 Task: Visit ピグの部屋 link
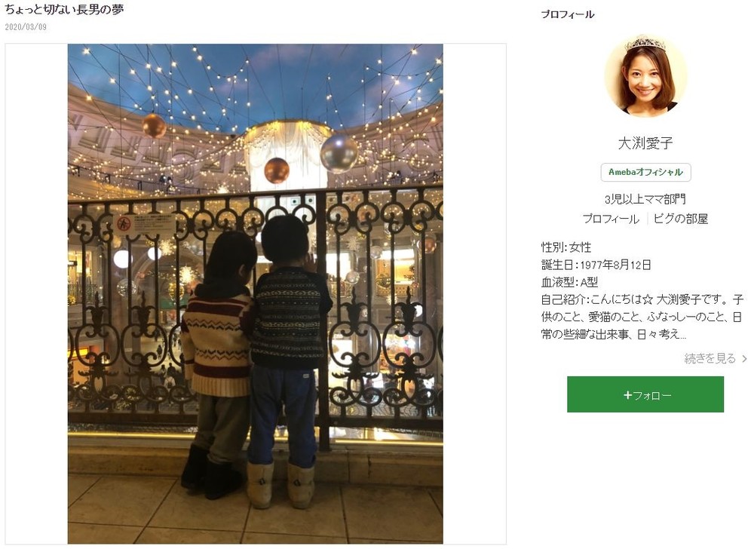pyautogui.click(x=680, y=219)
